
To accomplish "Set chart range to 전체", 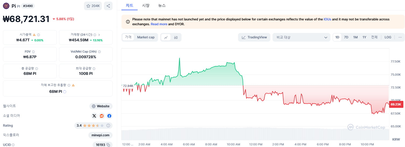I will click(374, 37).
